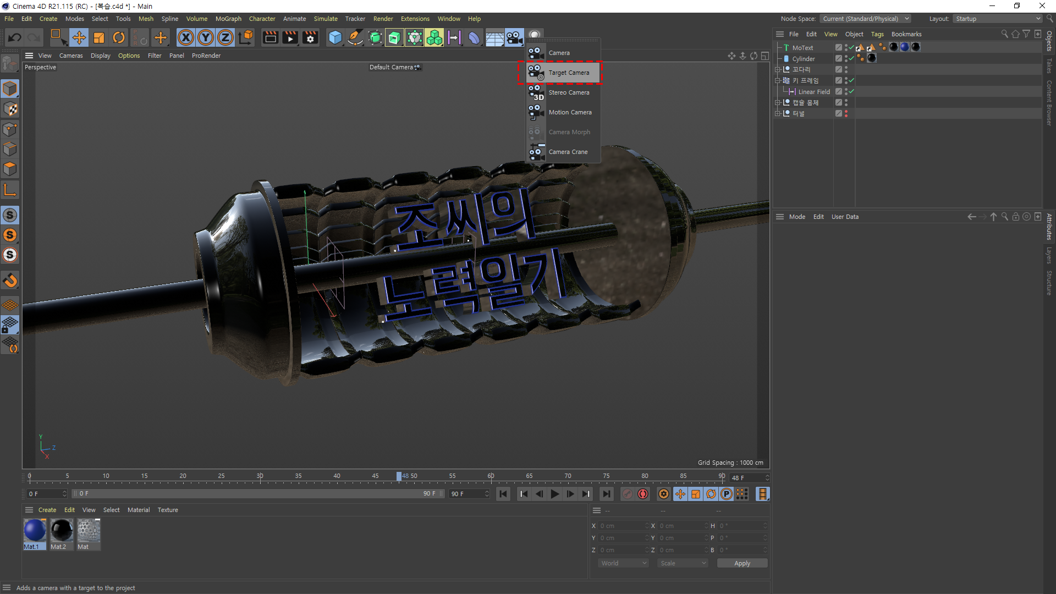Expand the 꼬다리 object tree node
The height and width of the screenshot is (594, 1056).
[778, 70]
